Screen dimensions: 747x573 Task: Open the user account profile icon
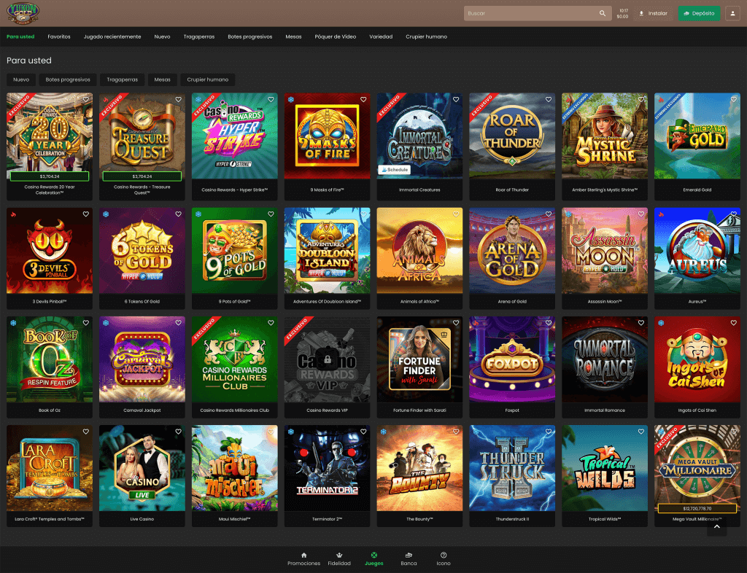[732, 13]
